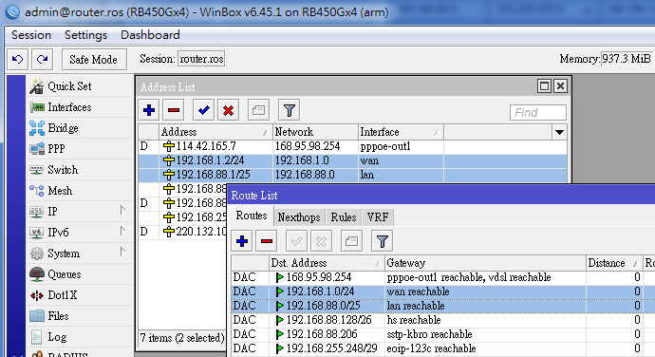This screenshot has height=357, width=655.
Task: Open column selector dropdown in Address List
Action: click(x=559, y=133)
